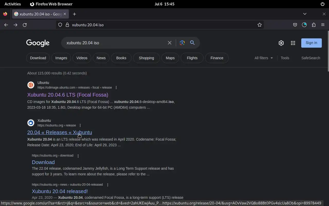Screen dimensions: 329x206
Task: Switch to Shopping results
Action: [146, 58]
